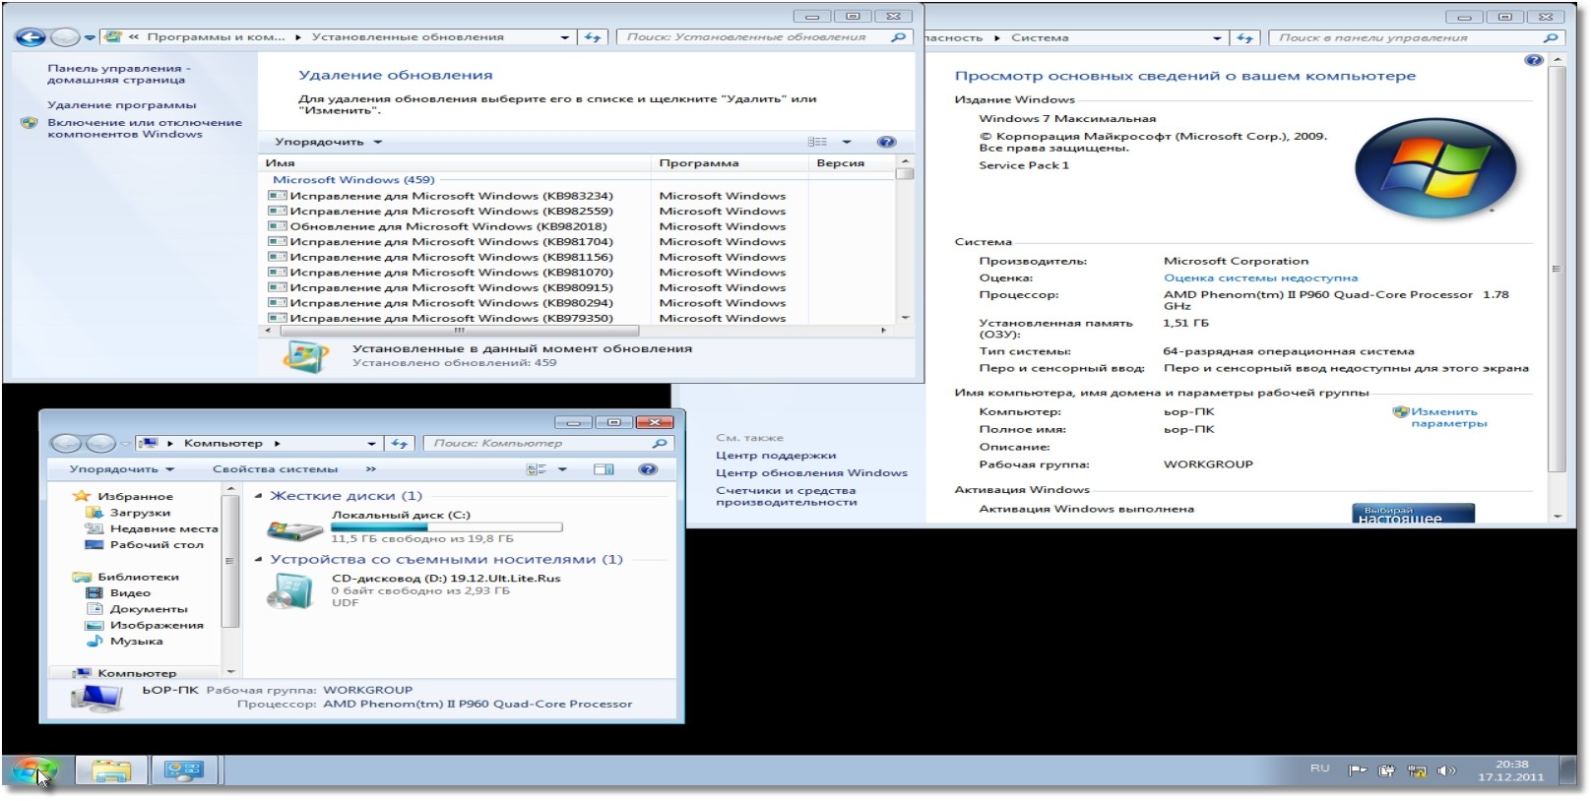Image resolution: width=1591 pixels, height=801 pixels.
Task: Click the clock showing 20:38
Action: point(1511,770)
